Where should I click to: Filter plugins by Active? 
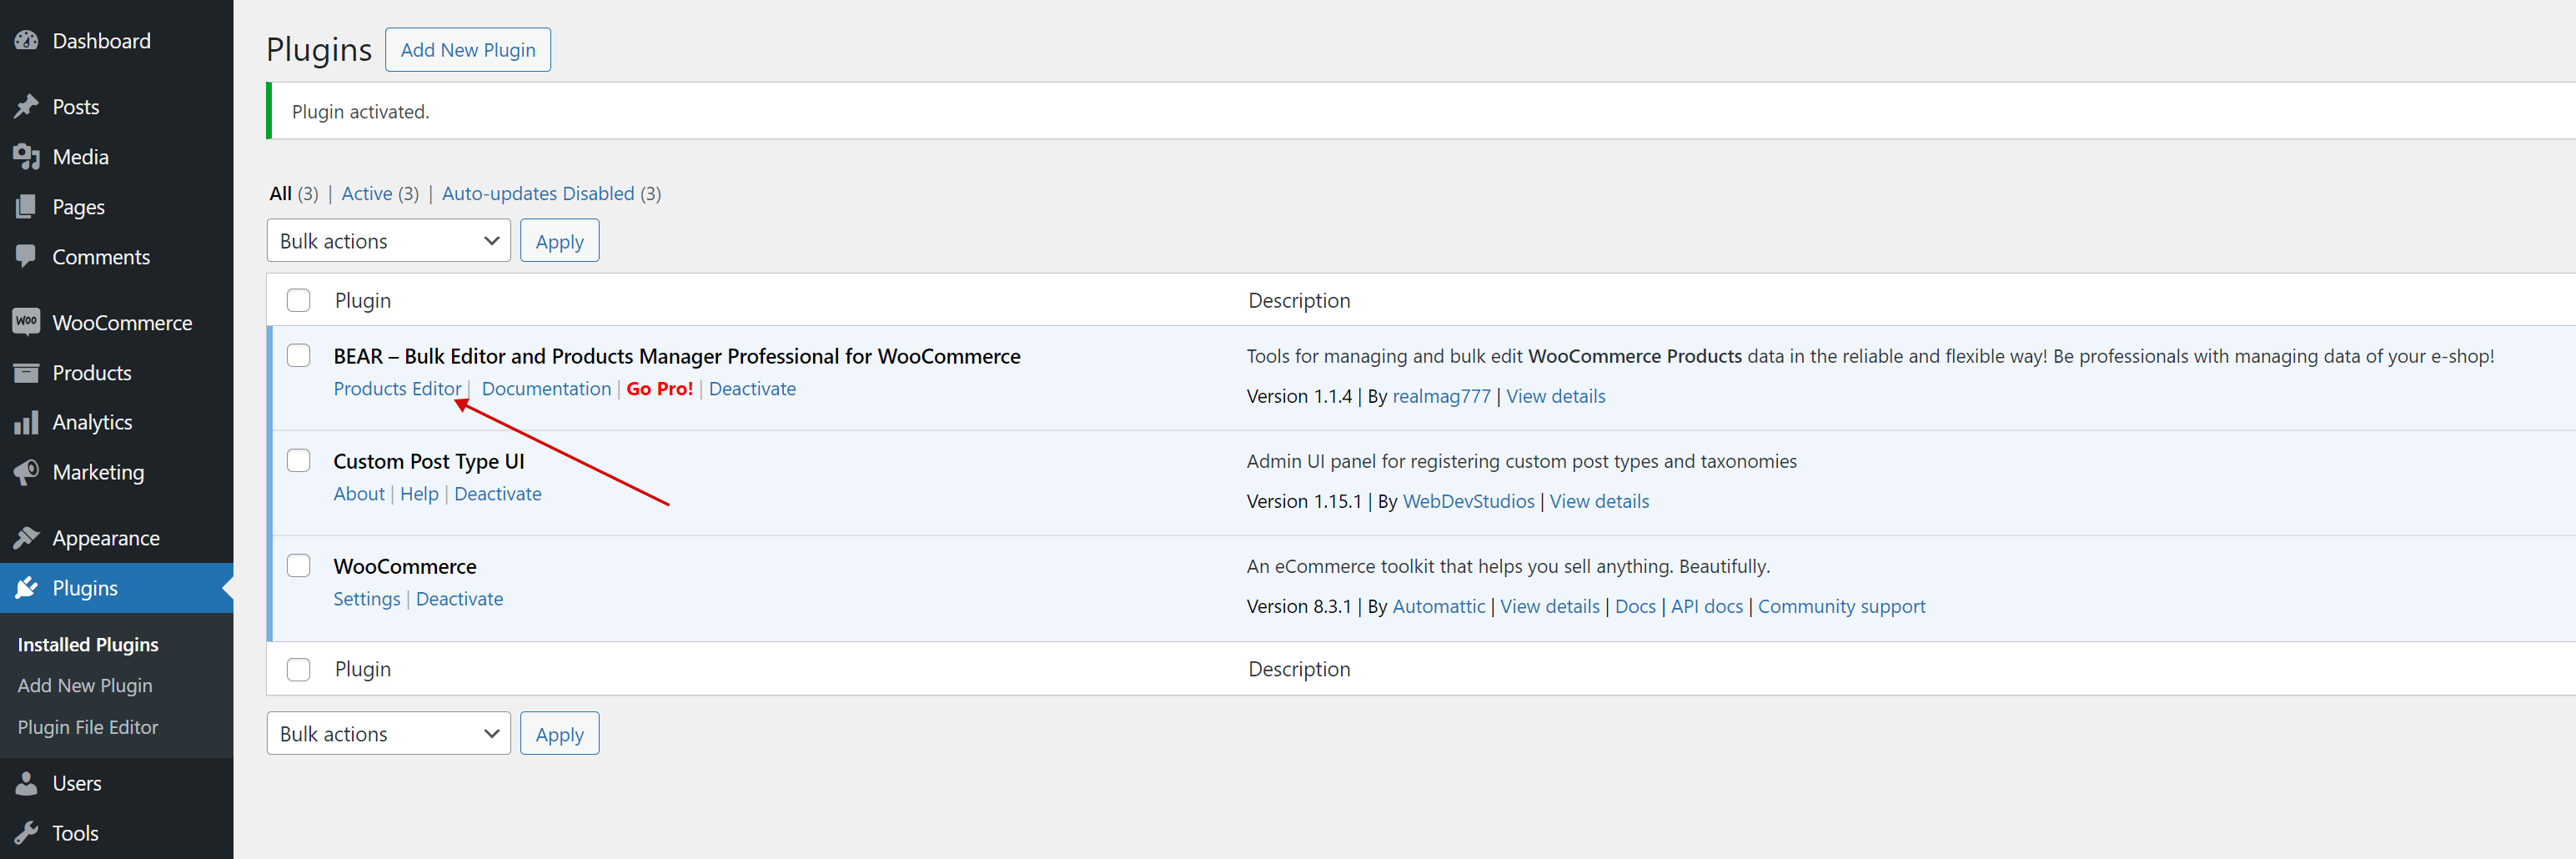[x=367, y=194]
